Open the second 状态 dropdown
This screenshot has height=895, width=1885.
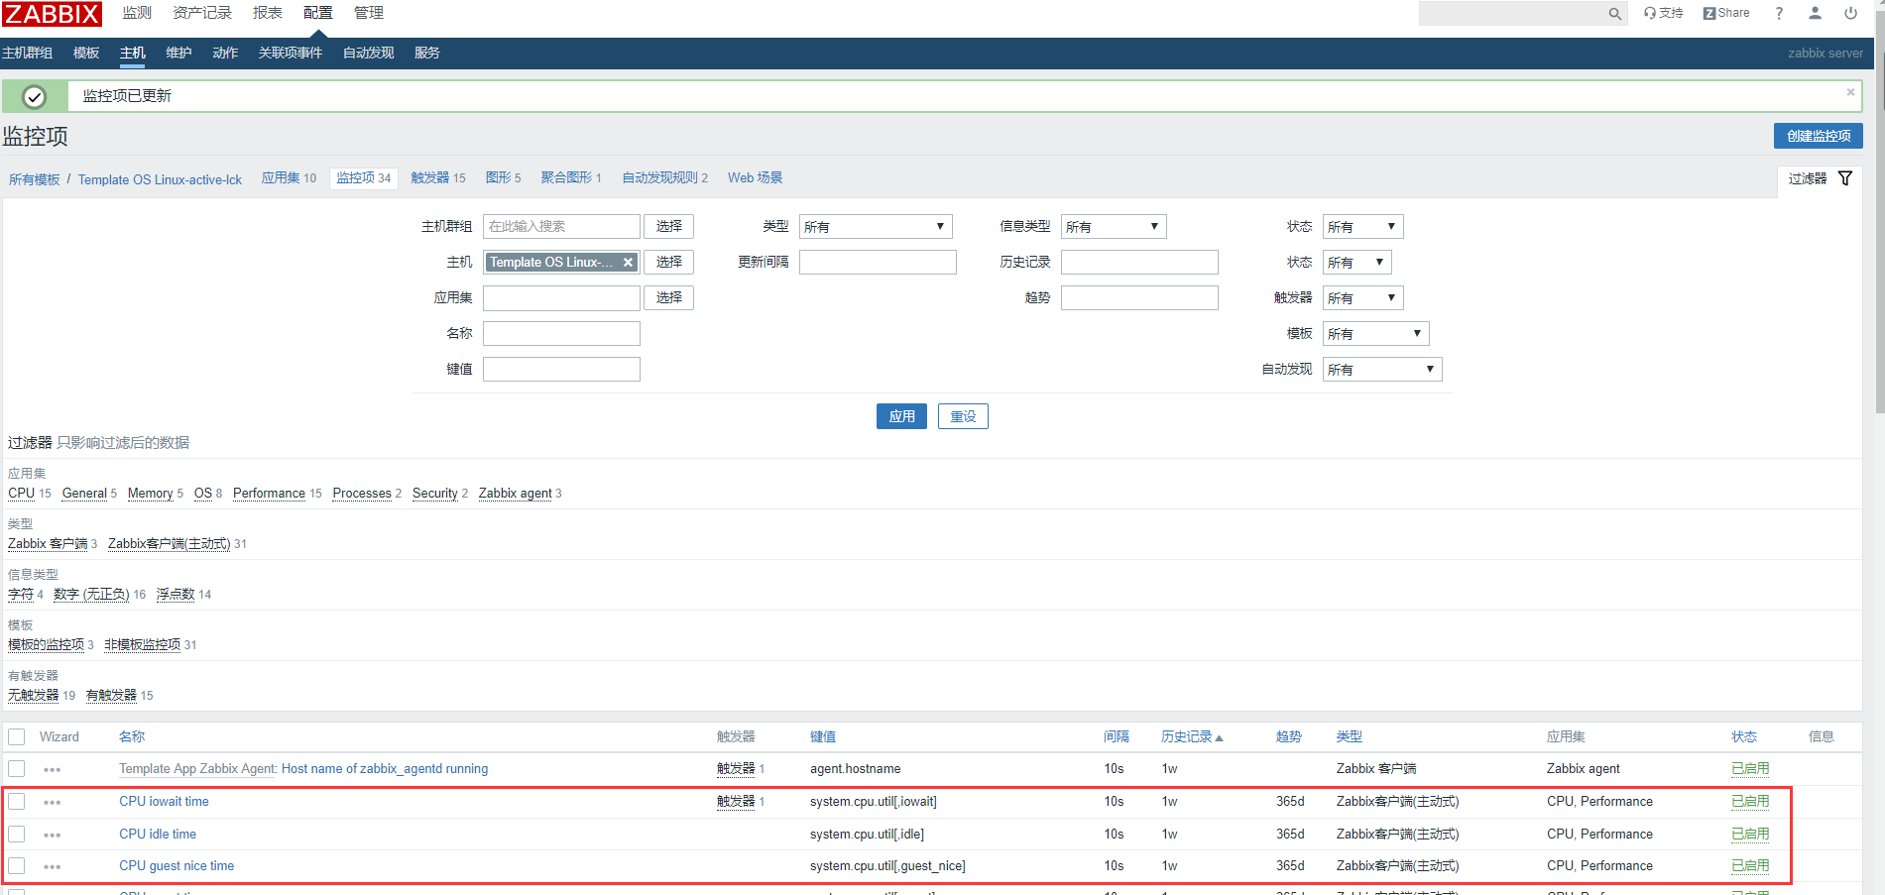coord(1357,263)
